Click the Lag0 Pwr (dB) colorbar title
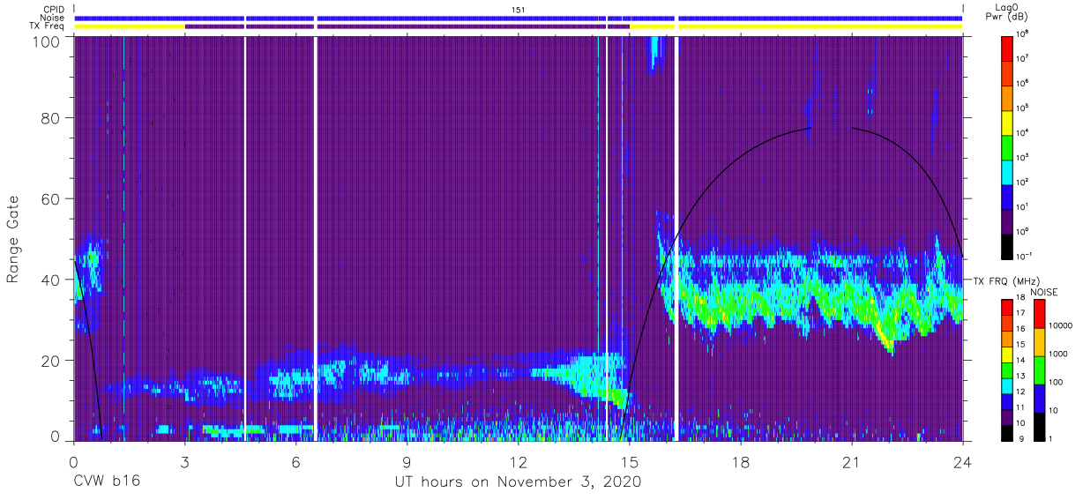This screenshot has height=500, width=1083. point(1007,12)
